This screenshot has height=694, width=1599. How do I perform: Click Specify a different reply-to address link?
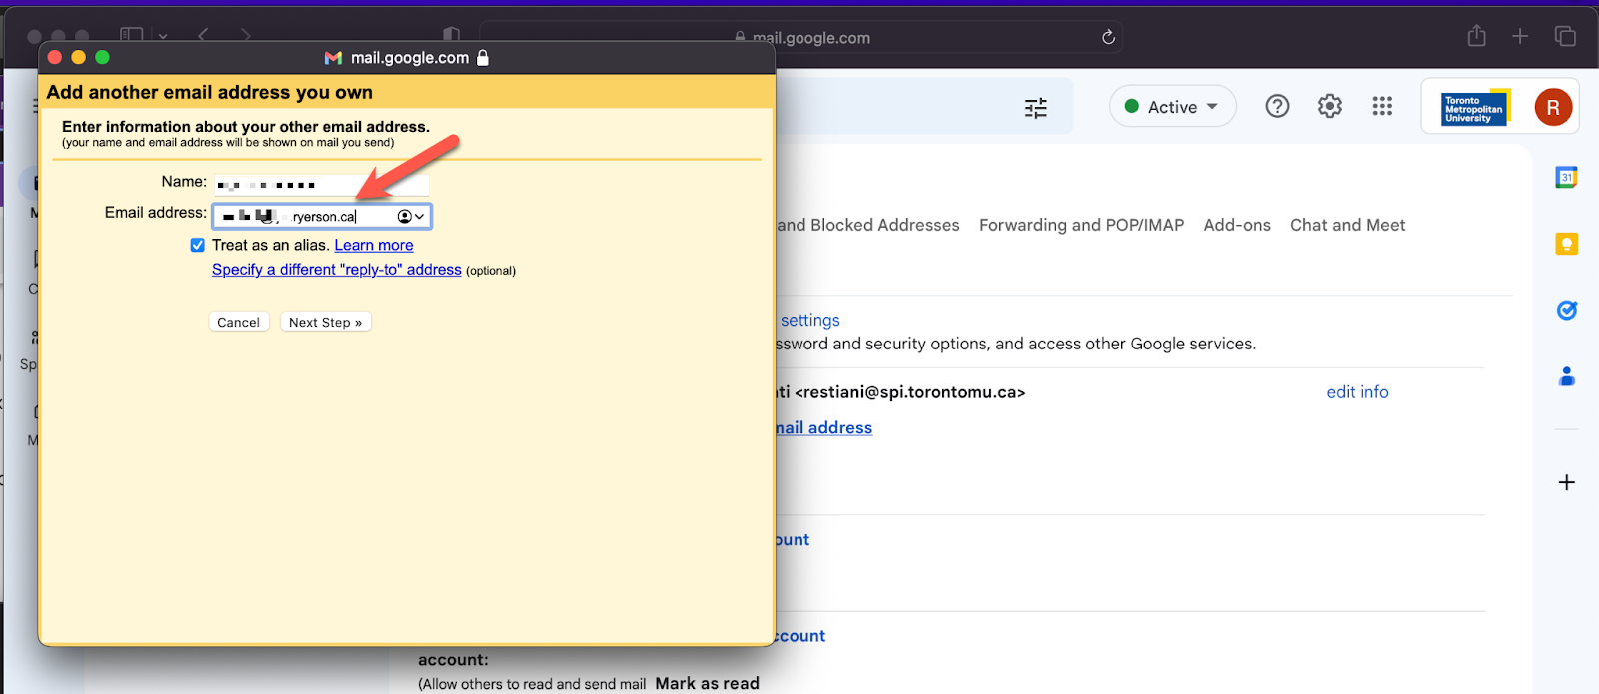(336, 270)
